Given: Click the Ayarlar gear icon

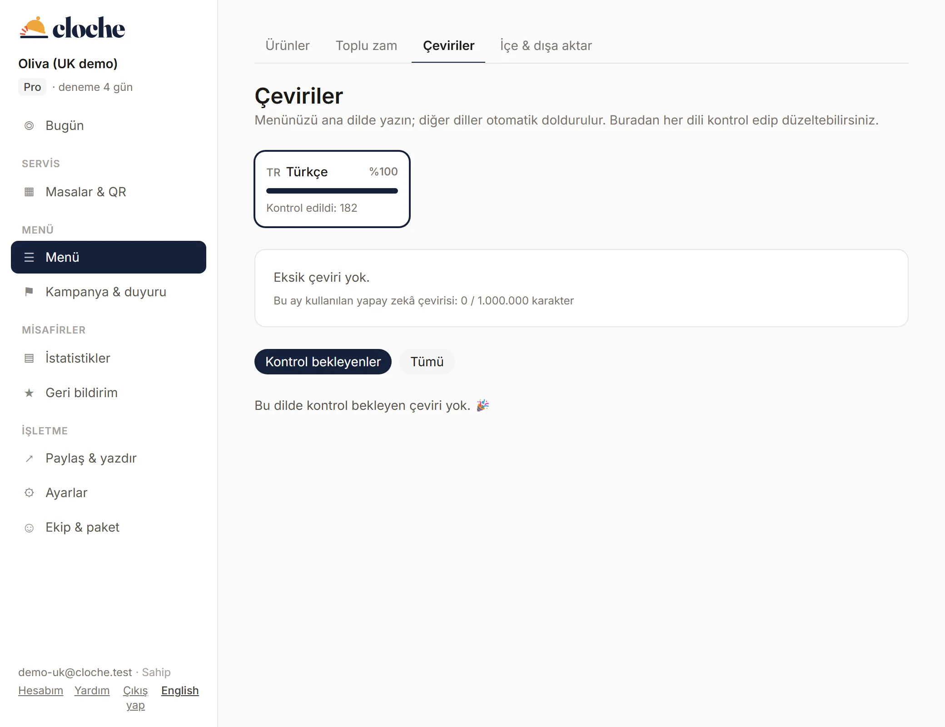Looking at the screenshot, I should (29, 493).
